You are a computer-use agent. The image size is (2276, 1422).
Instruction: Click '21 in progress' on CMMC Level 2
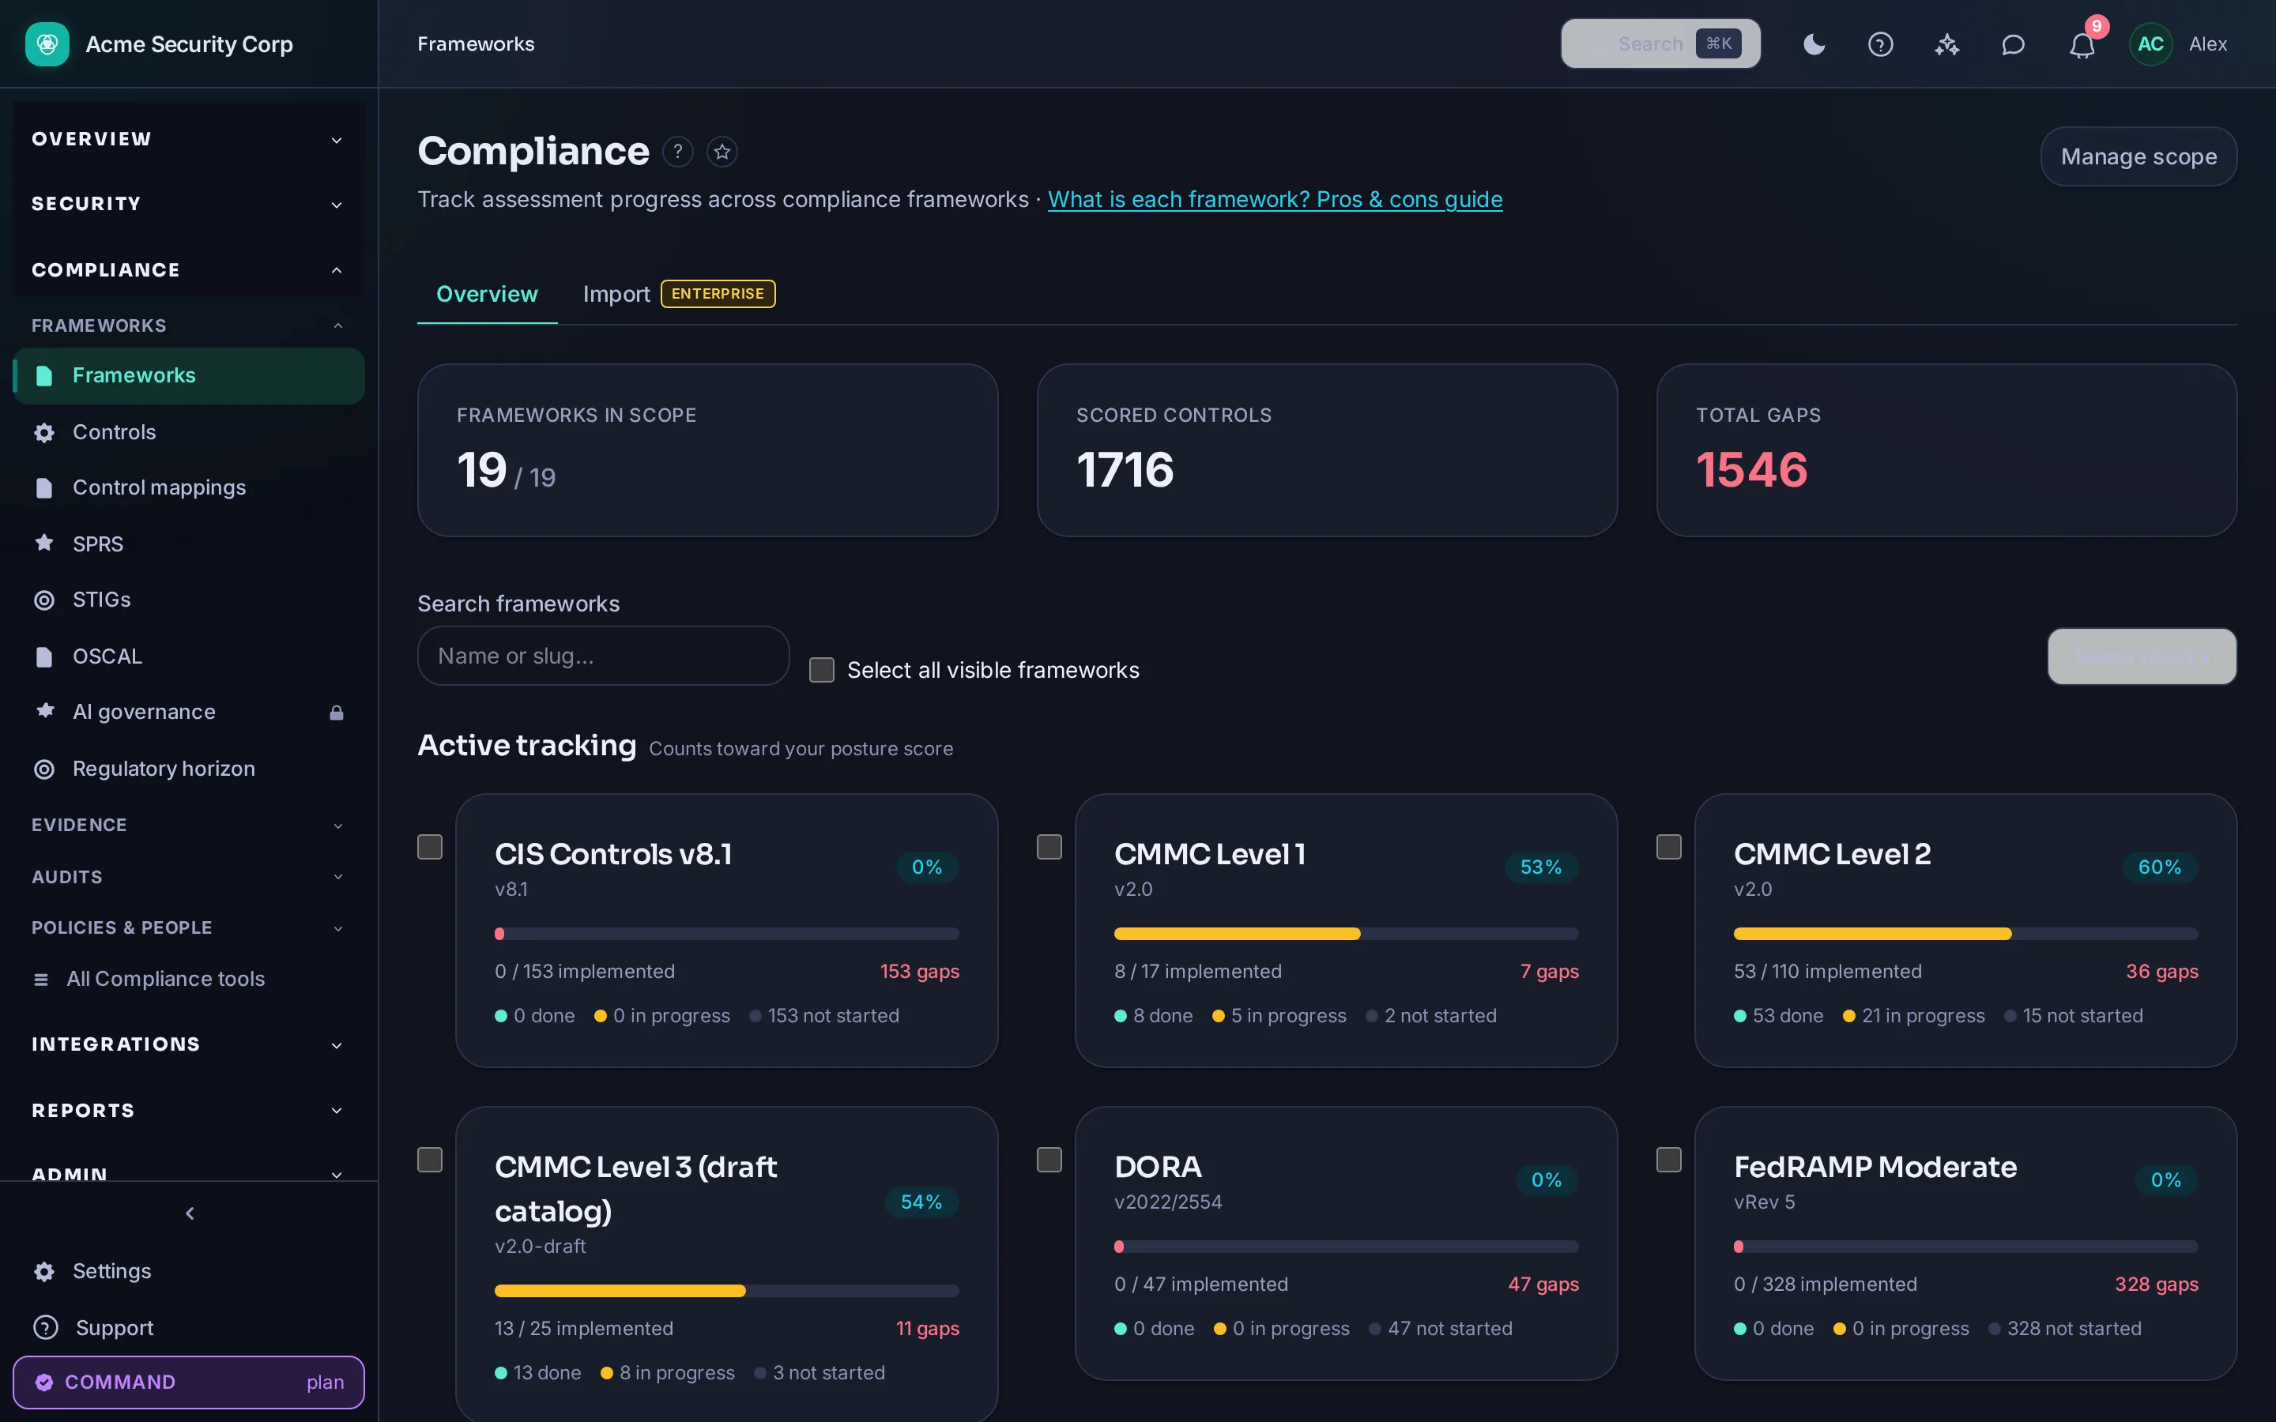tap(1923, 1016)
